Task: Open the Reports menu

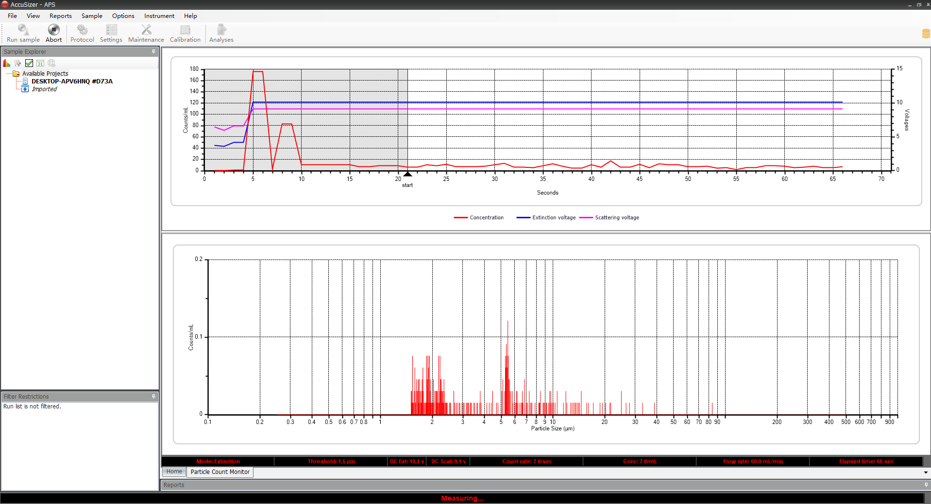Action: [x=61, y=16]
